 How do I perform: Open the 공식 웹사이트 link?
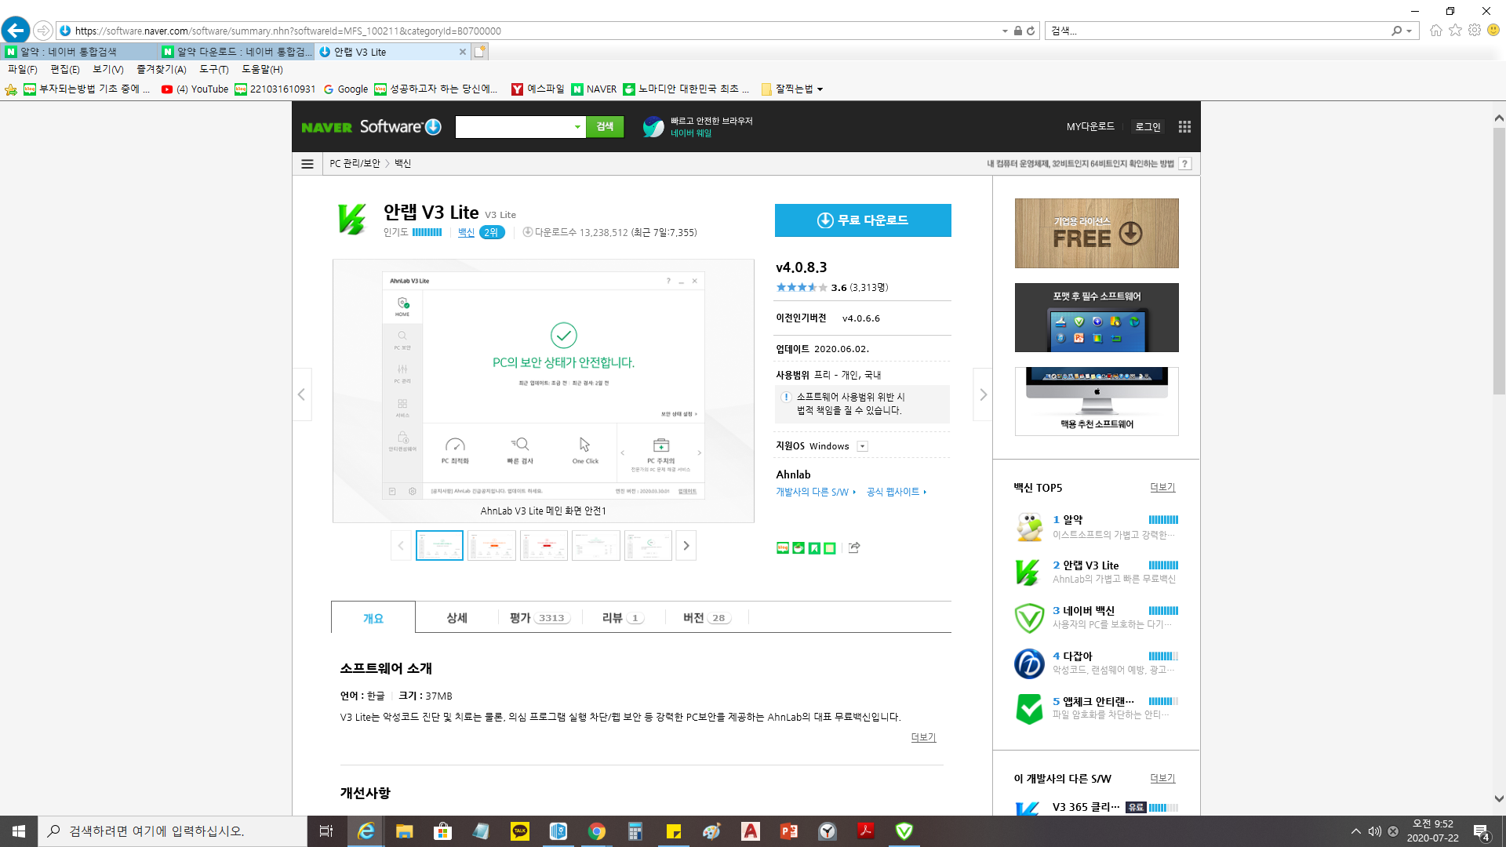[x=897, y=492]
